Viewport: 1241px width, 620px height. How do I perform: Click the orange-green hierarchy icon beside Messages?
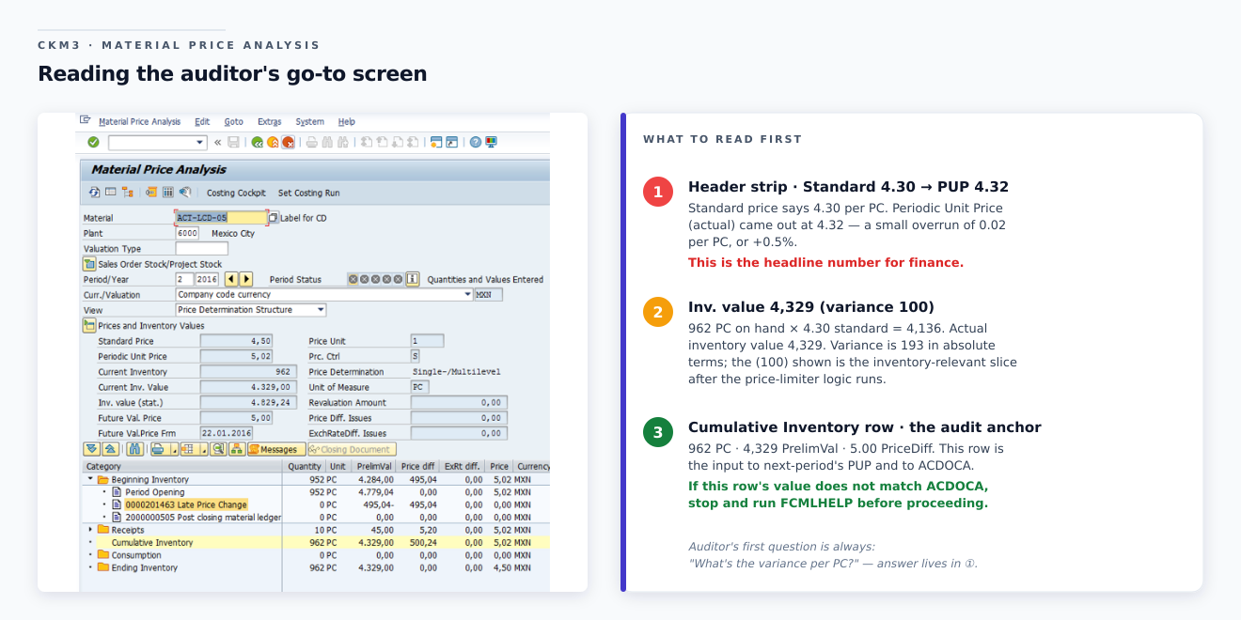(x=237, y=449)
